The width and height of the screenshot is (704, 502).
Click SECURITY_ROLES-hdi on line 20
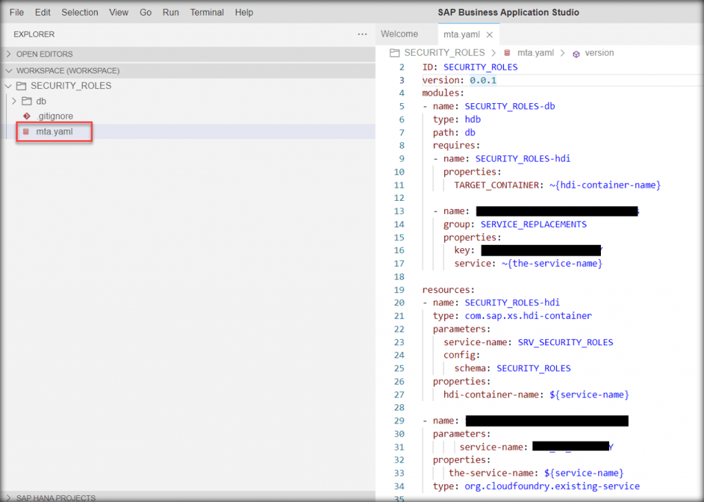pyautogui.click(x=512, y=303)
